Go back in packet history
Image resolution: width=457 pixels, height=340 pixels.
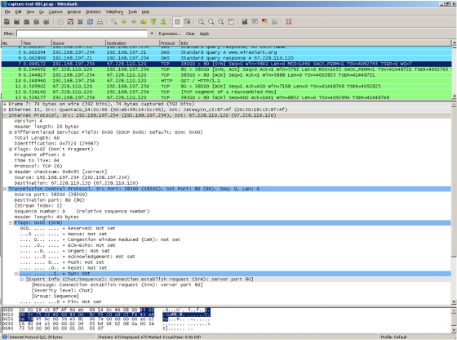point(124,21)
